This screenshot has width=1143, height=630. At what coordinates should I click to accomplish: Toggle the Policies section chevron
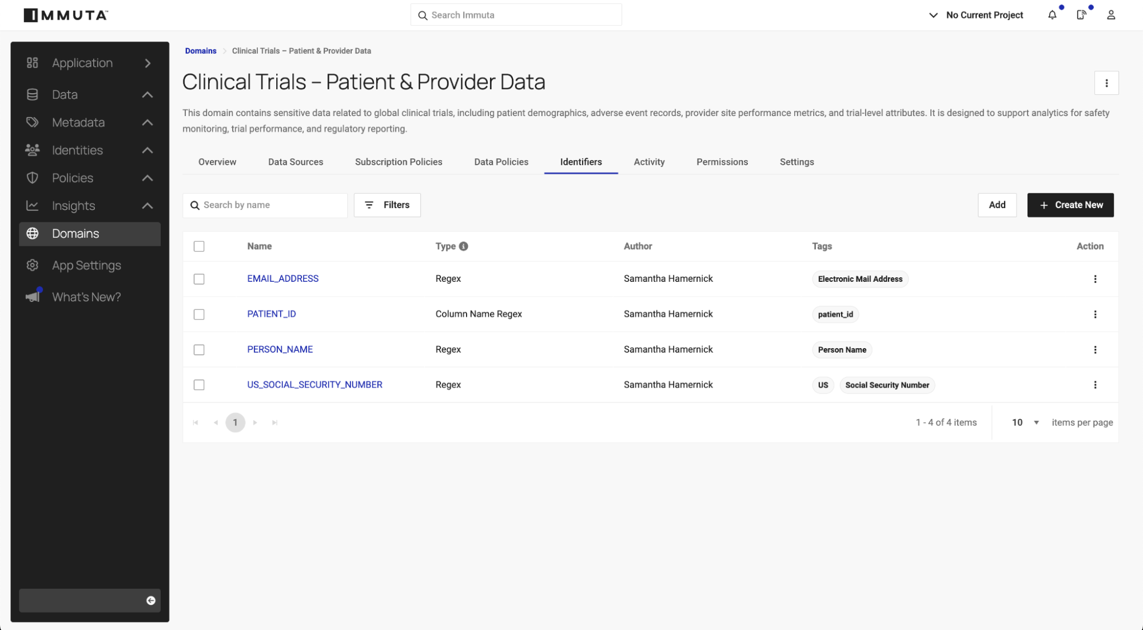pyautogui.click(x=148, y=178)
